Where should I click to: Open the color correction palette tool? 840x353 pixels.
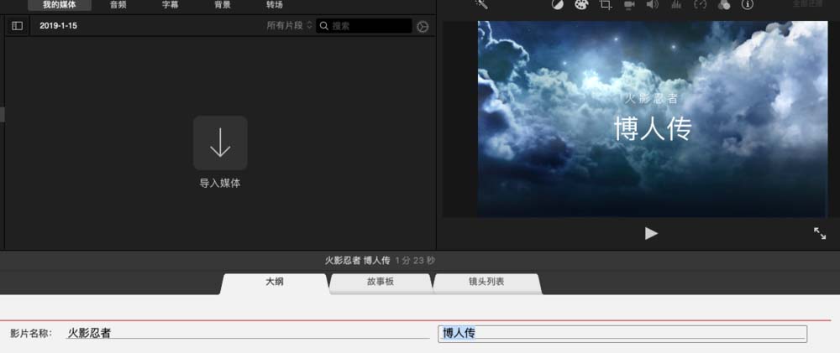pyautogui.click(x=581, y=4)
